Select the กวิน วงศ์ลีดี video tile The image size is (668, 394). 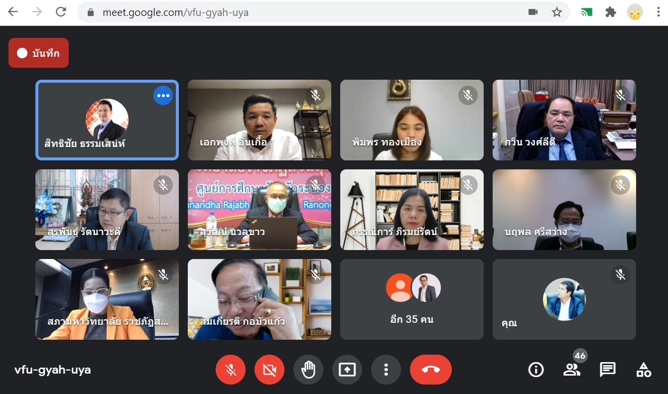tap(564, 120)
